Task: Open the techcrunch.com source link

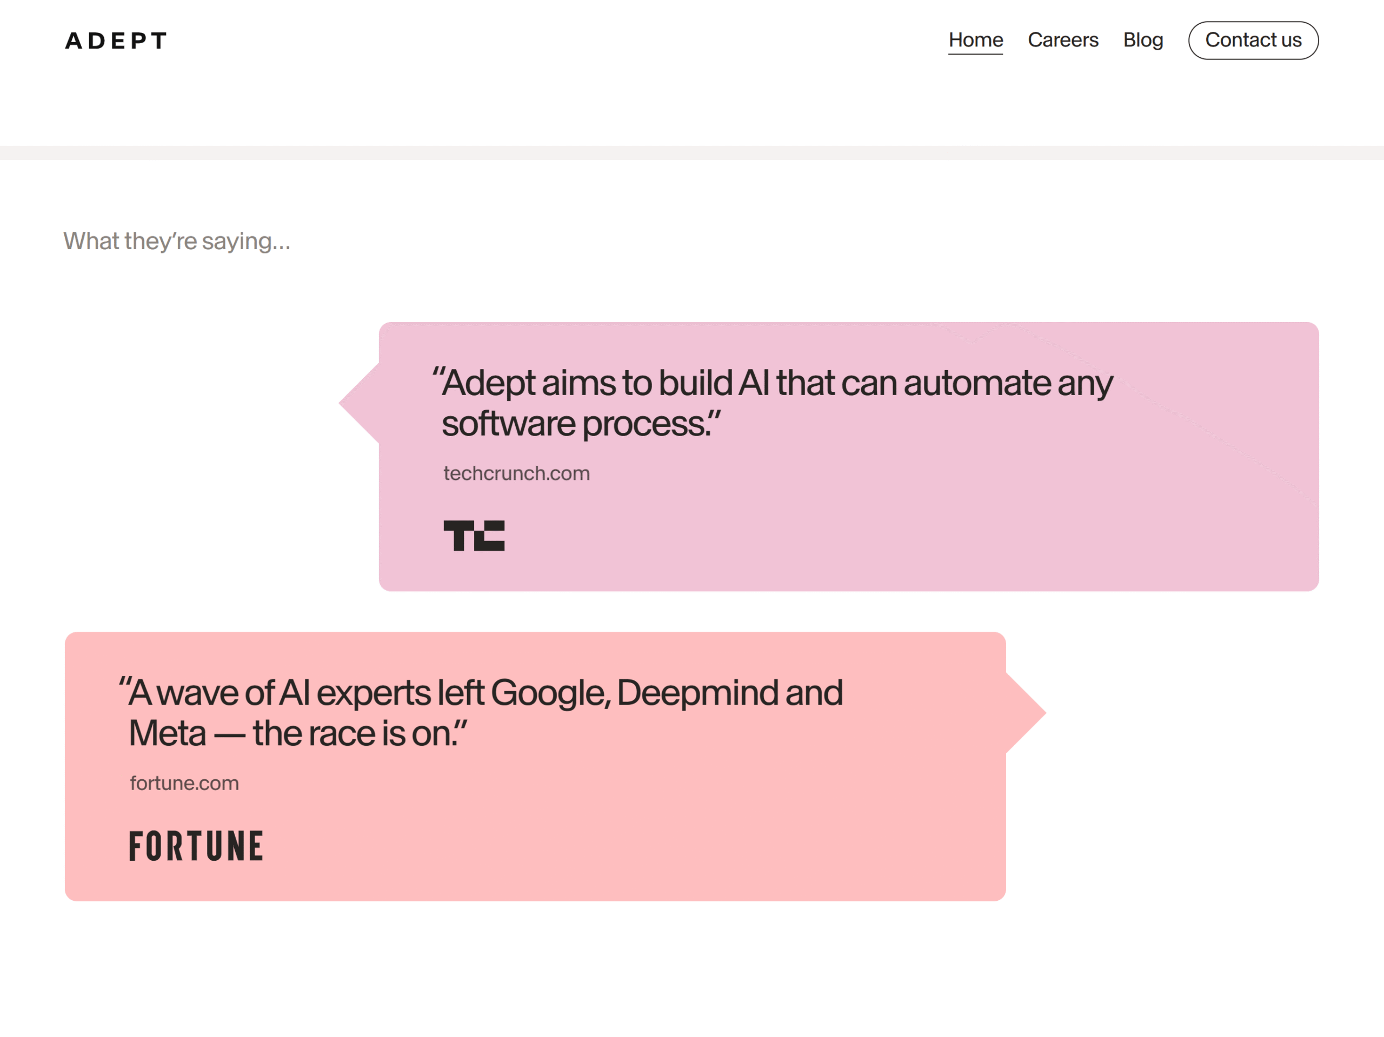Action: 516,473
